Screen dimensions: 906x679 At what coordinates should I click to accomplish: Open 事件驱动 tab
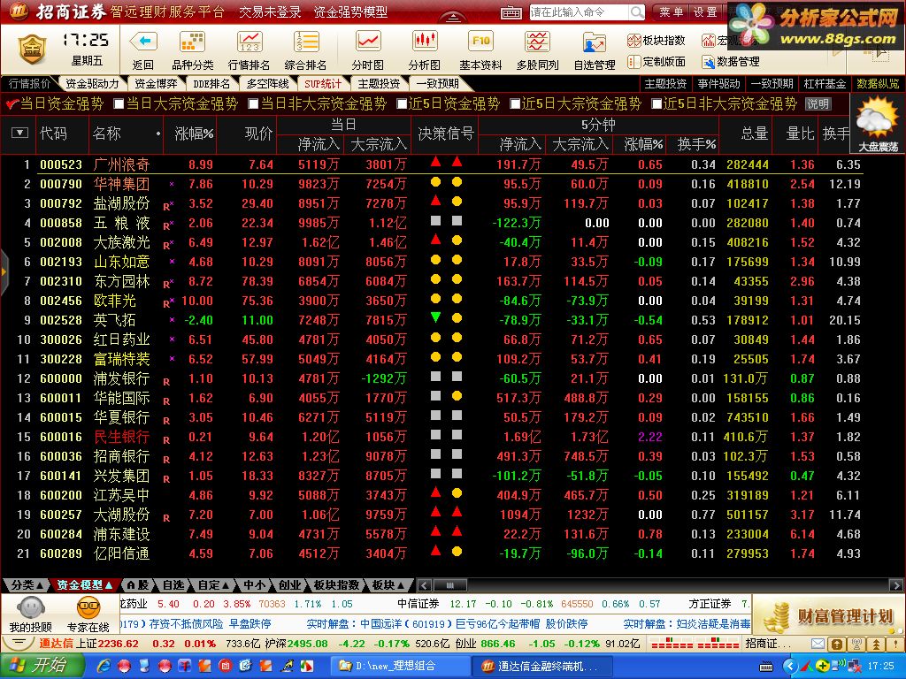click(718, 84)
